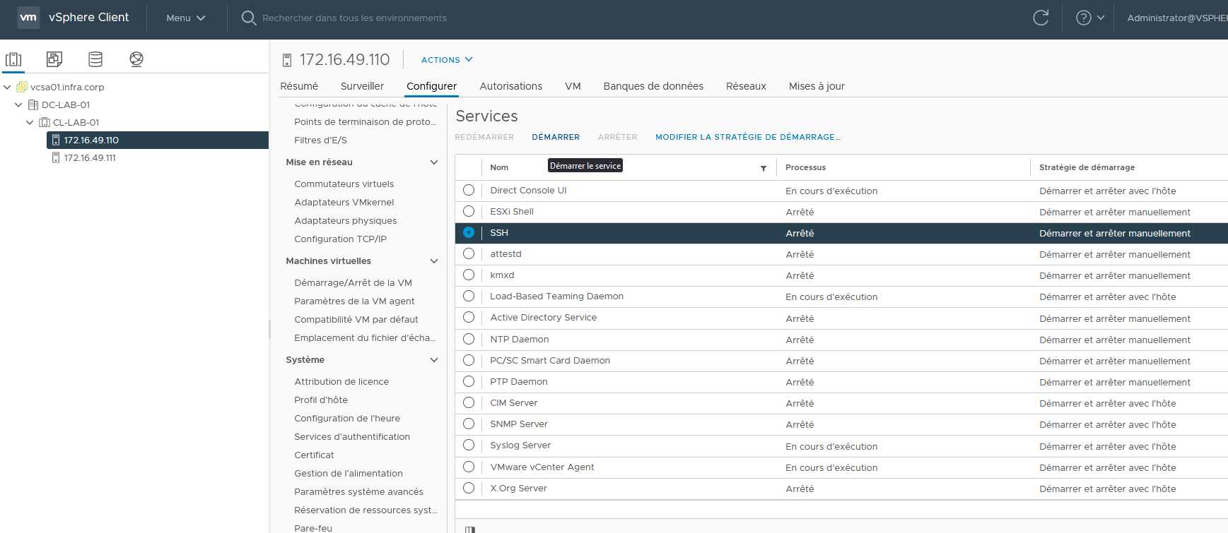Open the Menu dropdown
This screenshot has height=533, width=1228.
185,18
